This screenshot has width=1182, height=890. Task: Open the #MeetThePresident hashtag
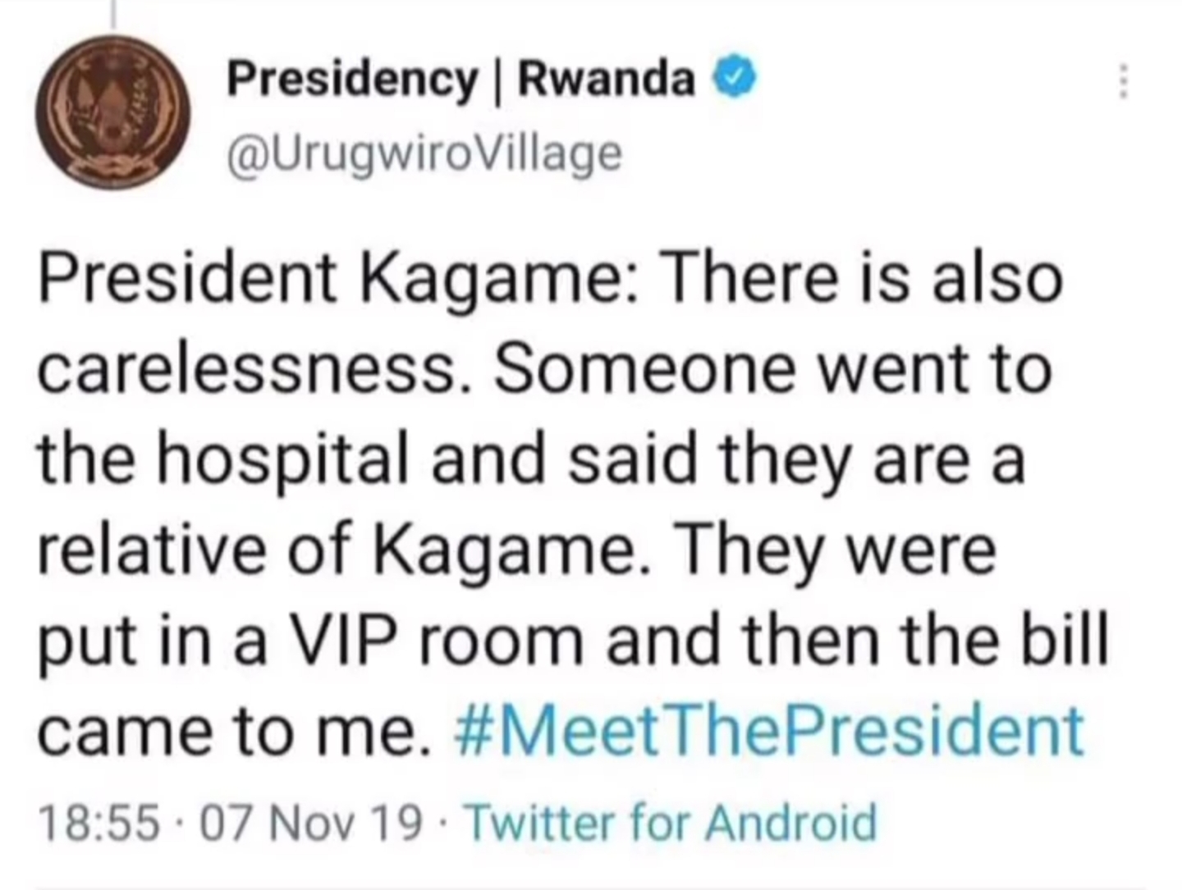(x=769, y=729)
